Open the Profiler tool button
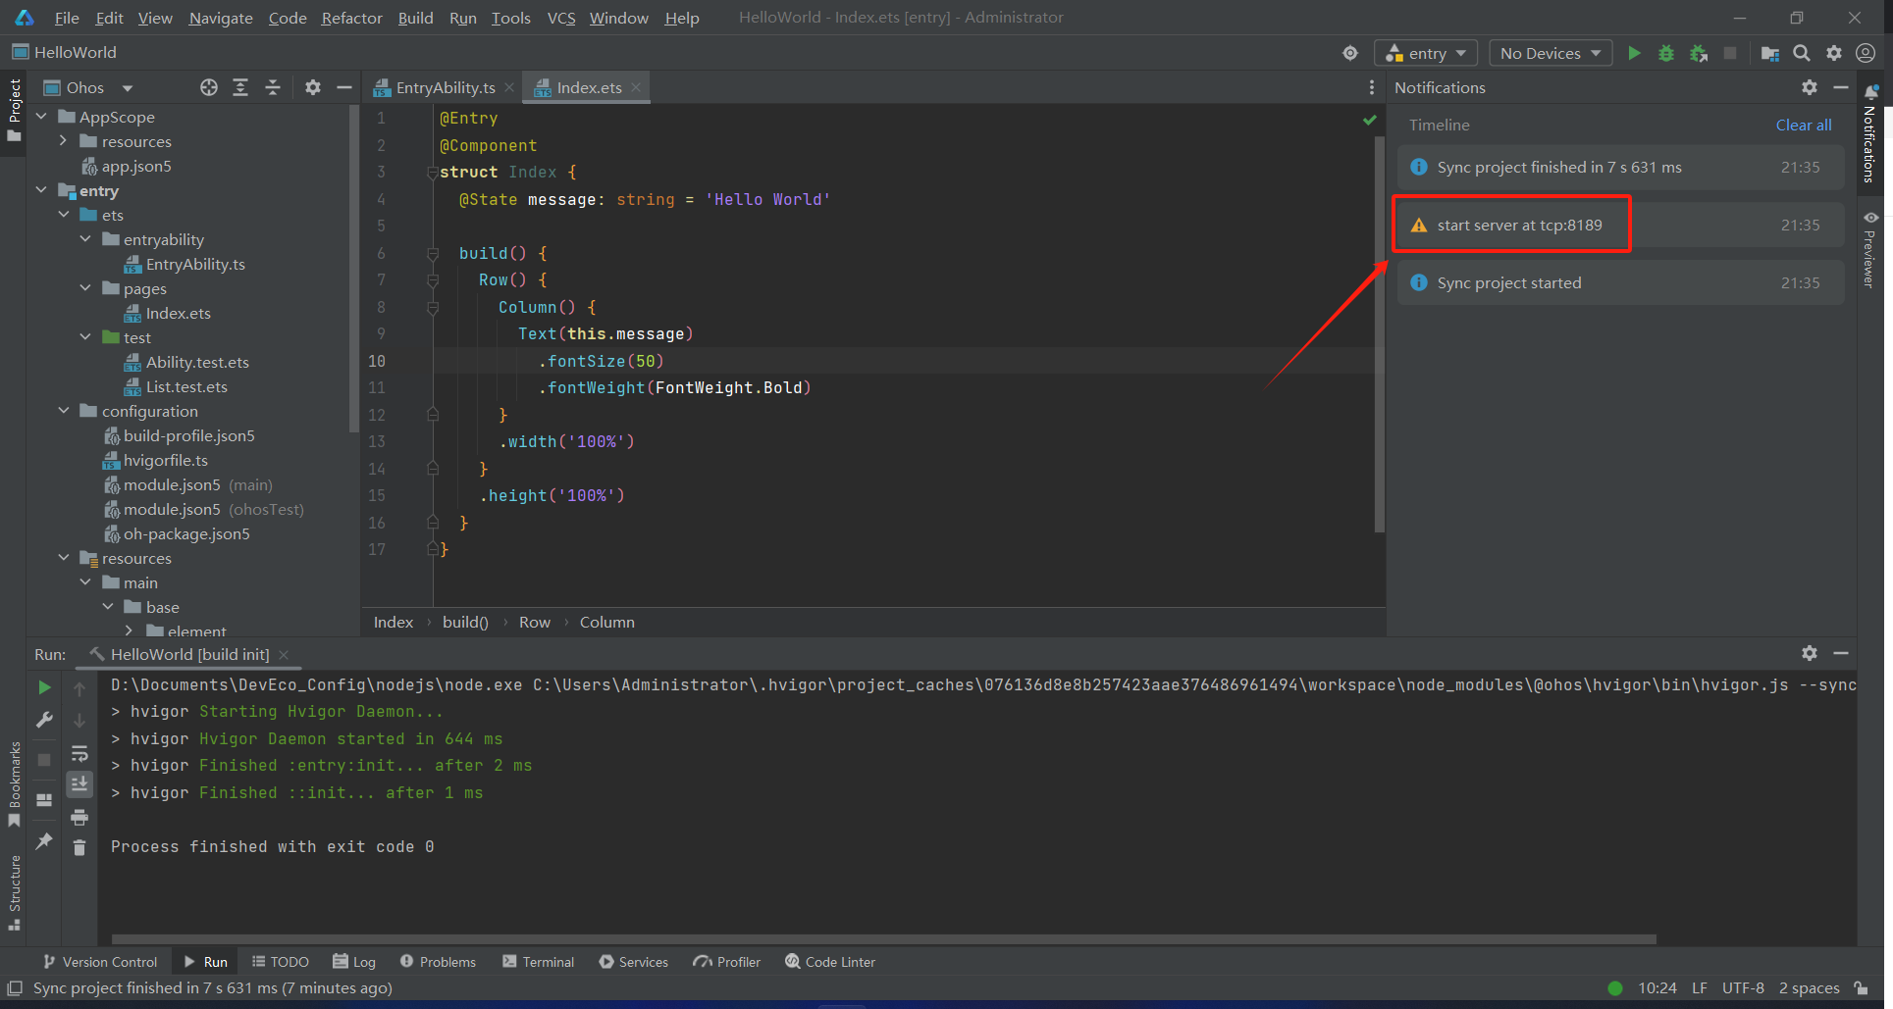 pyautogui.click(x=727, y=962)
